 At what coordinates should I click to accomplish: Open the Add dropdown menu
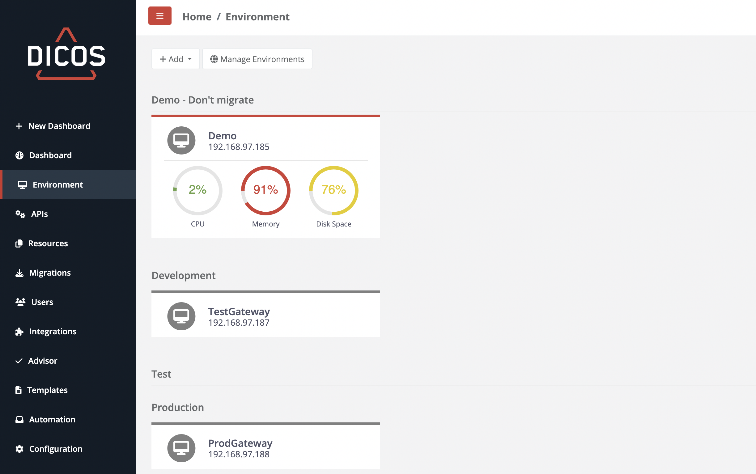click(176, 59)
